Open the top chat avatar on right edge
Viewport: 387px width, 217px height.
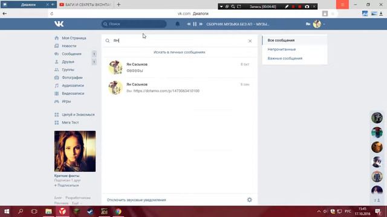[377, 118]
